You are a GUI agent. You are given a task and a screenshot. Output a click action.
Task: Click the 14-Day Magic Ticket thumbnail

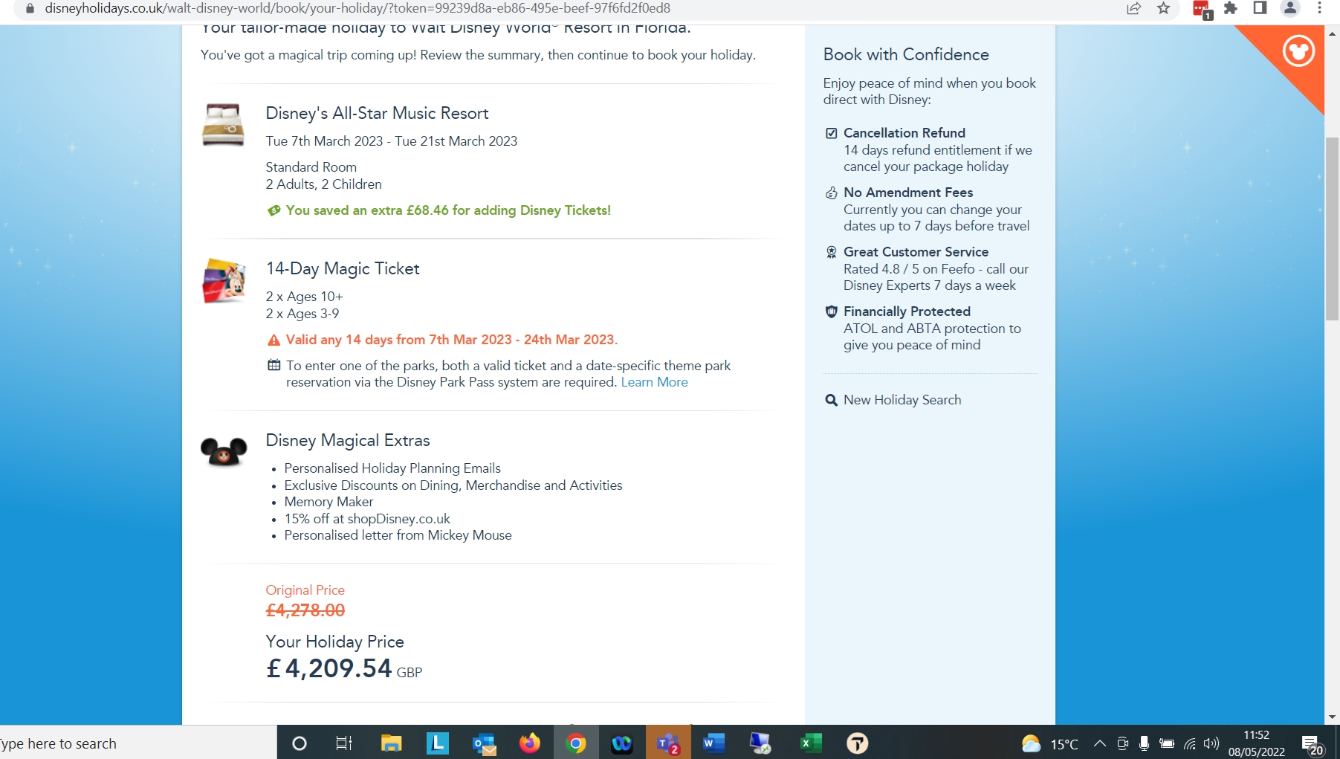[x=223, y=281]
